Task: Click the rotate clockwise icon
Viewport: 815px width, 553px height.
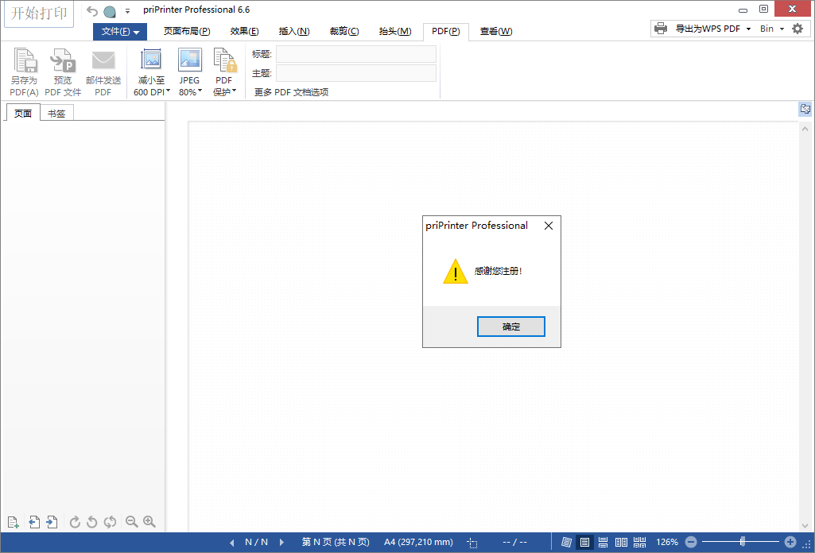Action: click(75, 522)
